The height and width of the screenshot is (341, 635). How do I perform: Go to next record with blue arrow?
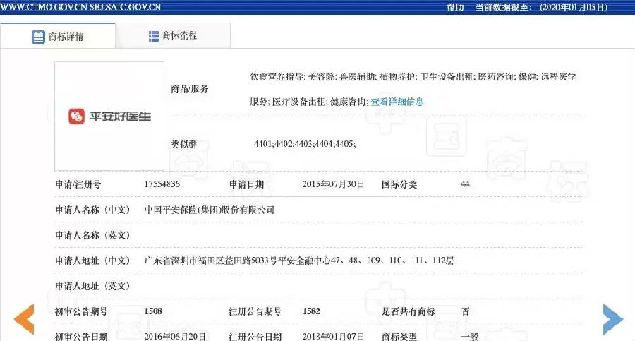pyautogui.click(x=612, y=319)
